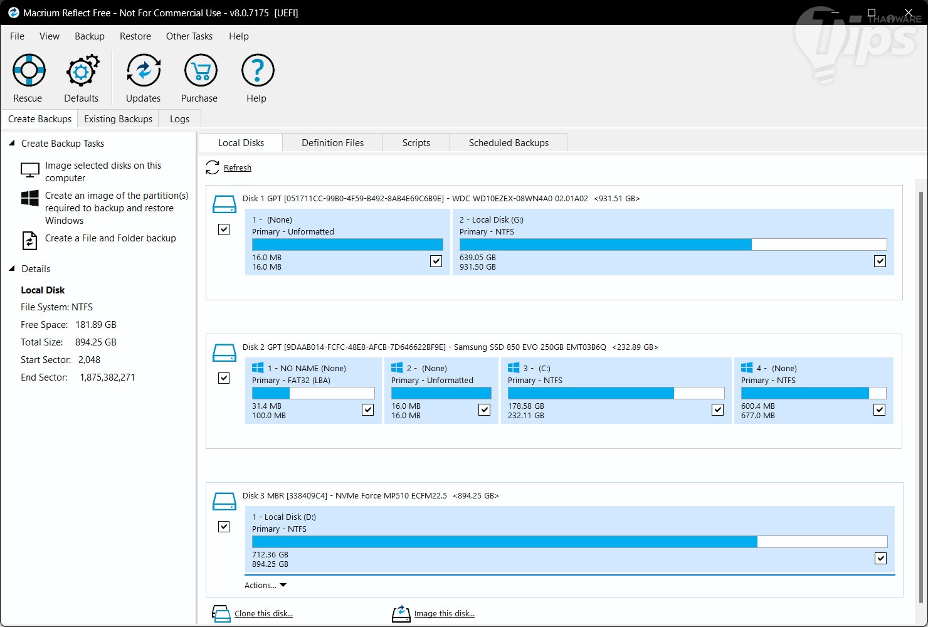This screenshot has height=627, width=928.
Task: Click the Updates toolbar icon
Action: (144, 70)
